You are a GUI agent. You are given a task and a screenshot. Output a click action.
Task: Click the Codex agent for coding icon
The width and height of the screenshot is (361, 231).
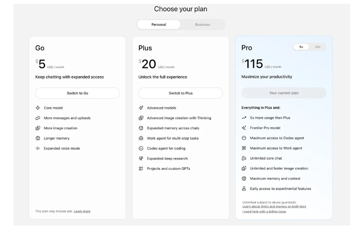click(141, 148)
